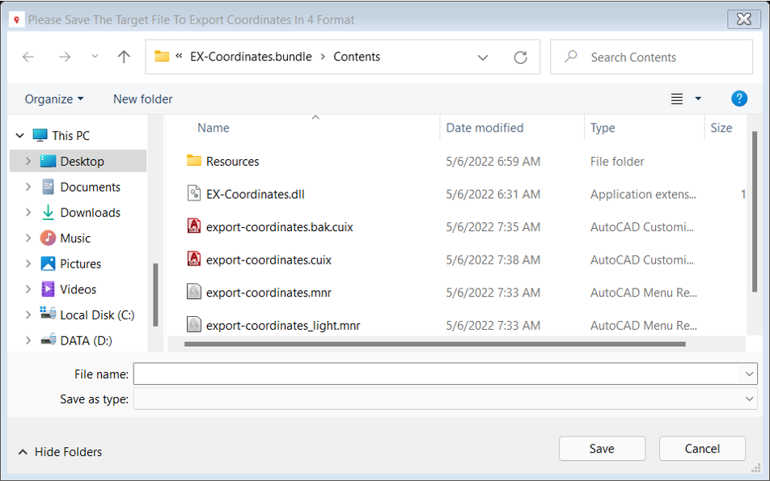The height and width of the screenshot is (481, 770).
Task: Open the File name history dropdown arrow
Action: click(751, 373)
